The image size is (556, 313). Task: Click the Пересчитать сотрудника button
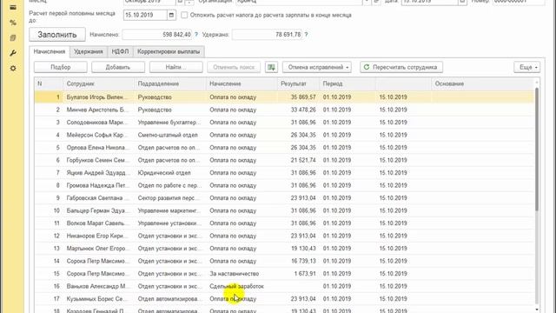(401, 67)
